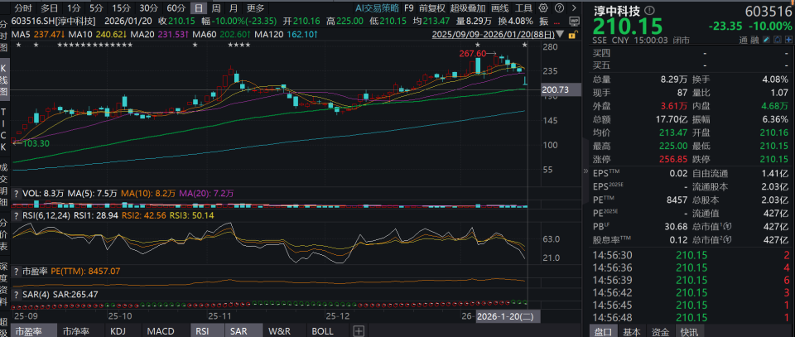Open chart settings gear icon

(x=544, y=8)
